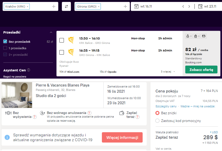
Task: Collapse the Przesiadki filter section
Action: point(51,32)
